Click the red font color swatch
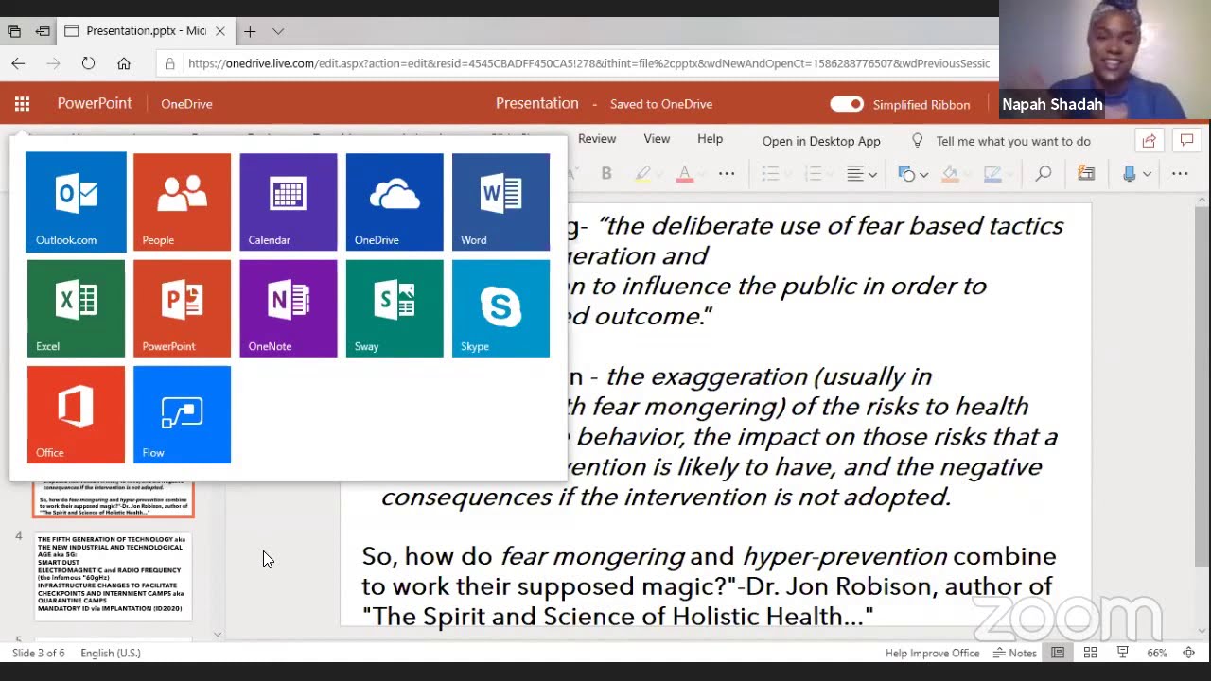1211x681 pixels. click(x=684, y=174)
